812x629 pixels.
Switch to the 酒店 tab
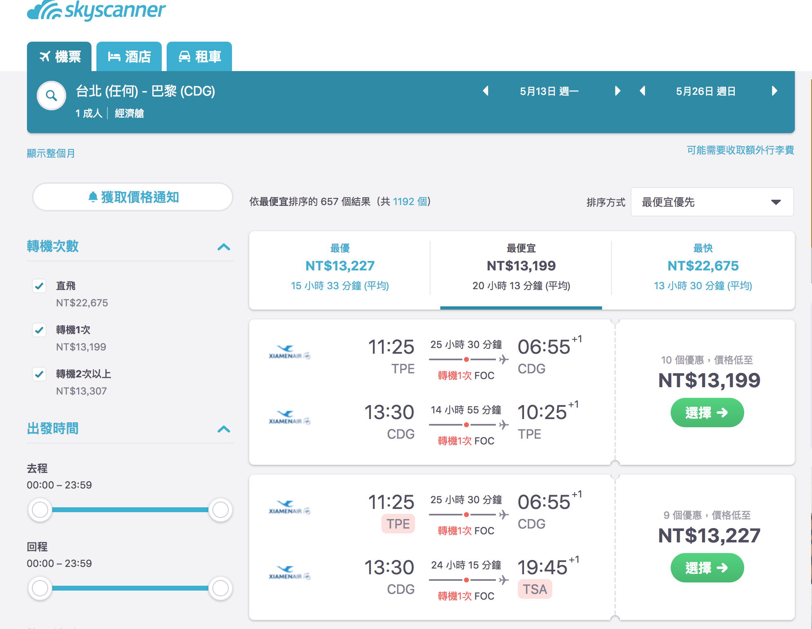click(x=129, y=56)
